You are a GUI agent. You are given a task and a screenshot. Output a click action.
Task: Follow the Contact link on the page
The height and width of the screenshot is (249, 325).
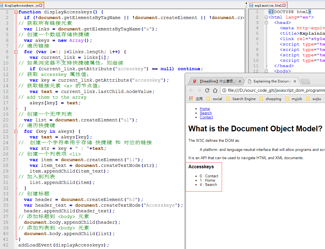[206, 117]
